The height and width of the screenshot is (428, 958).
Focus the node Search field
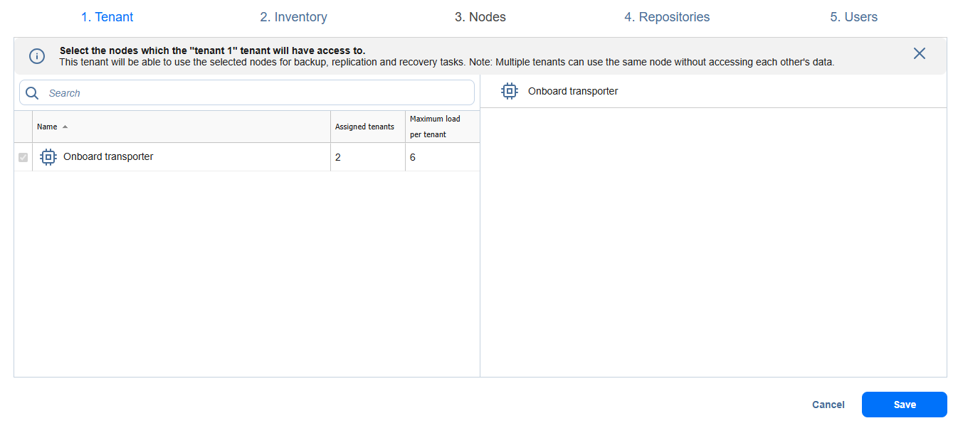click(x=256, y=93)
